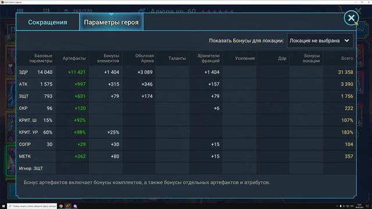Open Chrome from the taskbar
The height and width of the screenshot is (209, 372).
61,206
